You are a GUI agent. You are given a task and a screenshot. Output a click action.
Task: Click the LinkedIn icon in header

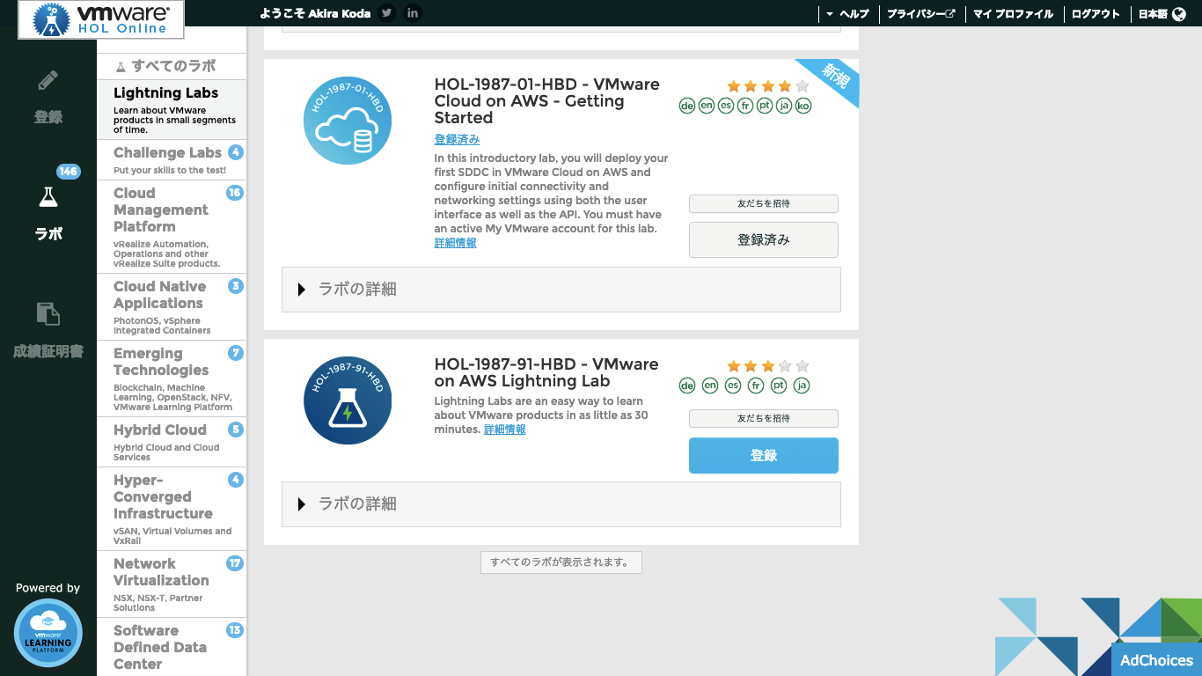click(413, 13)
